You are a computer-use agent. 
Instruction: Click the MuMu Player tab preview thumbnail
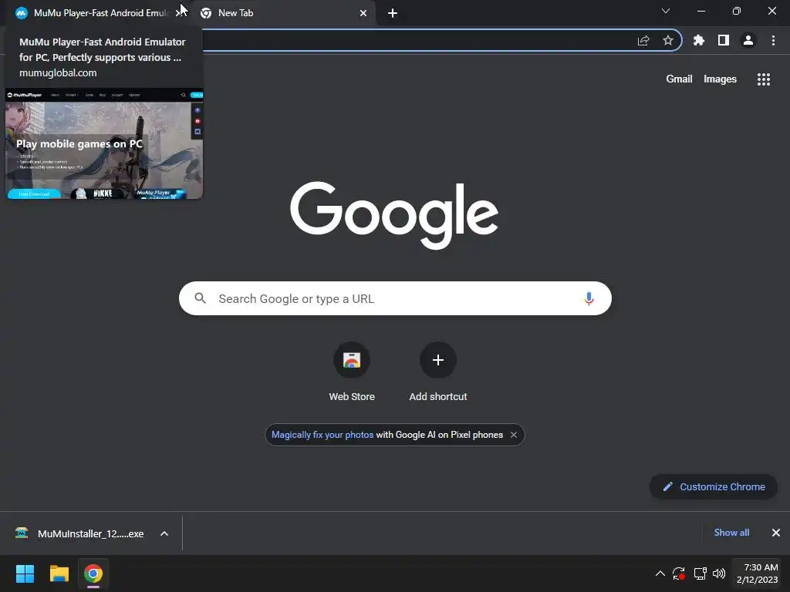point(104,143)
